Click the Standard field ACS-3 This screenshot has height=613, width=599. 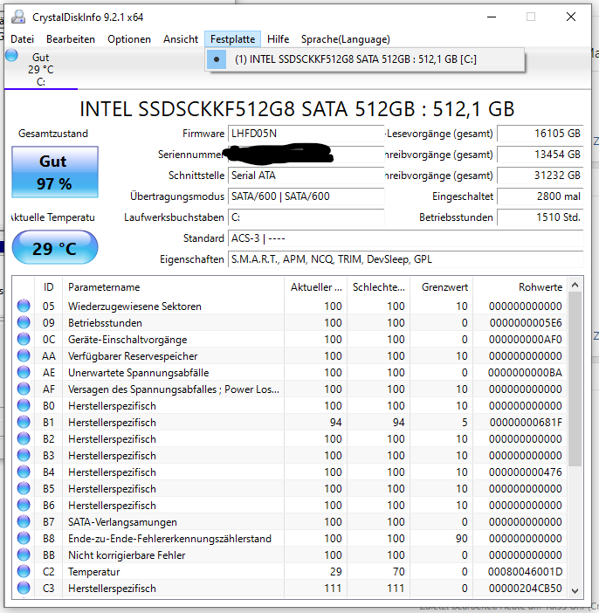point(405,238)
